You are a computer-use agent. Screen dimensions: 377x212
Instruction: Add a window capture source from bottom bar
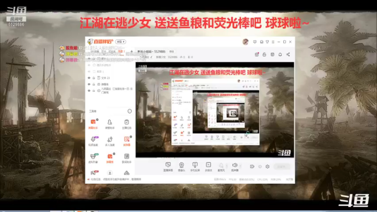click(168, 167)
